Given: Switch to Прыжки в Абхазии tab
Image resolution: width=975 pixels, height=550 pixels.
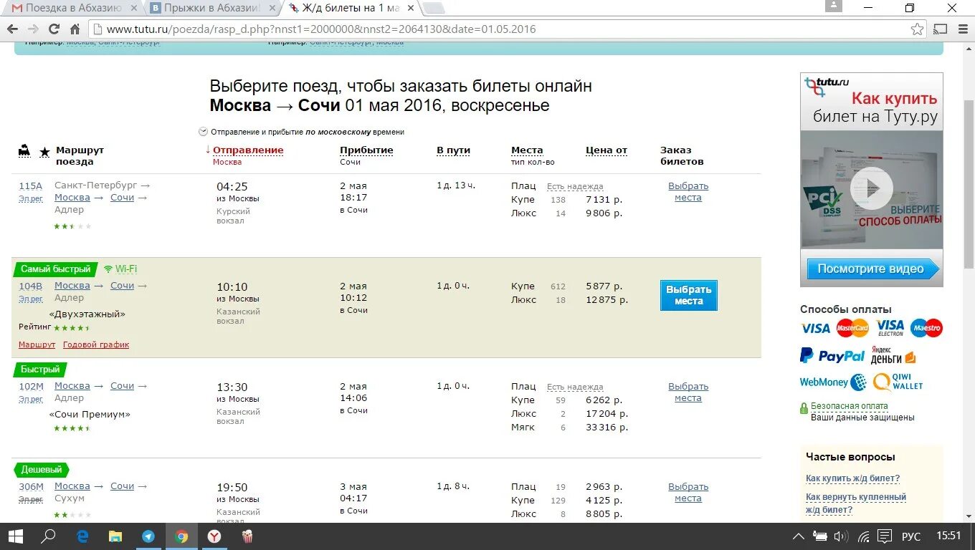Looking at the screenshot, I should [x=211, y=9].
